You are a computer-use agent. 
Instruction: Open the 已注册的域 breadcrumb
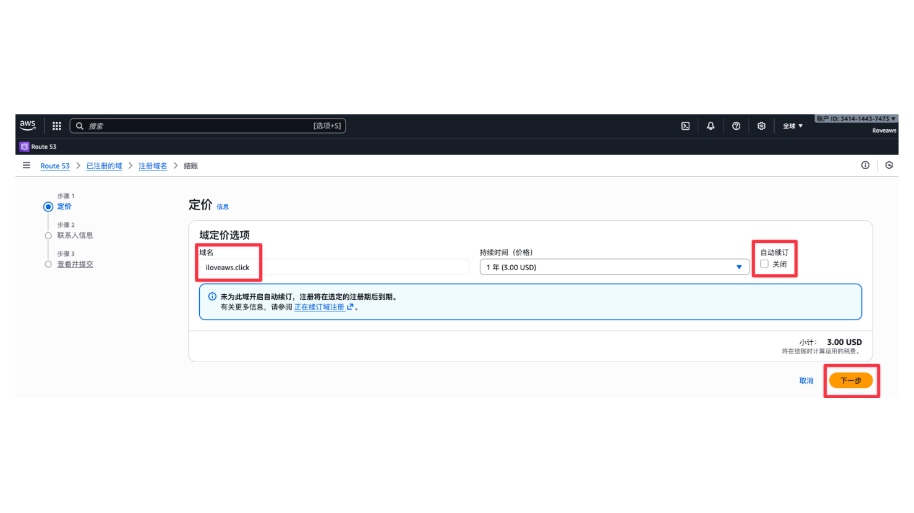(104, 166)
